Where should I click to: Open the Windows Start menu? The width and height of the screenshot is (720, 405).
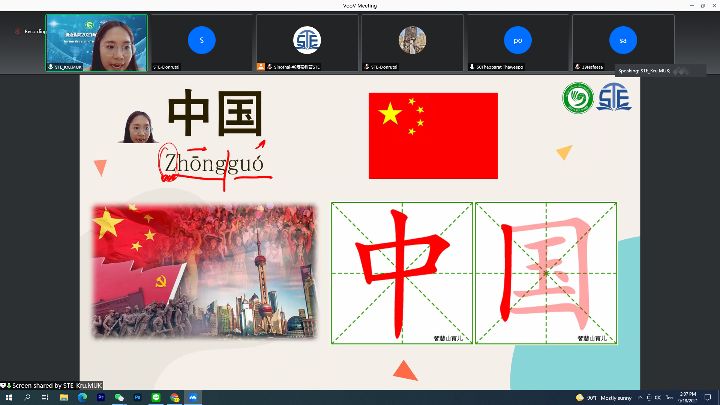pos(9,397)
